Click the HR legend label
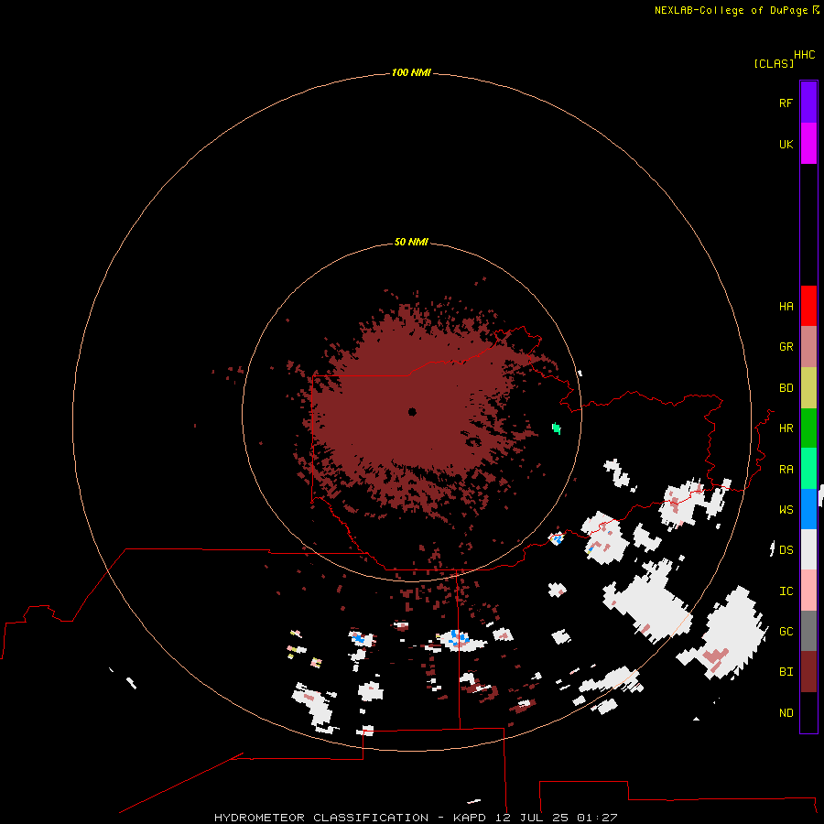The height and width of the screenshot is (824, 824). (786, 428)
